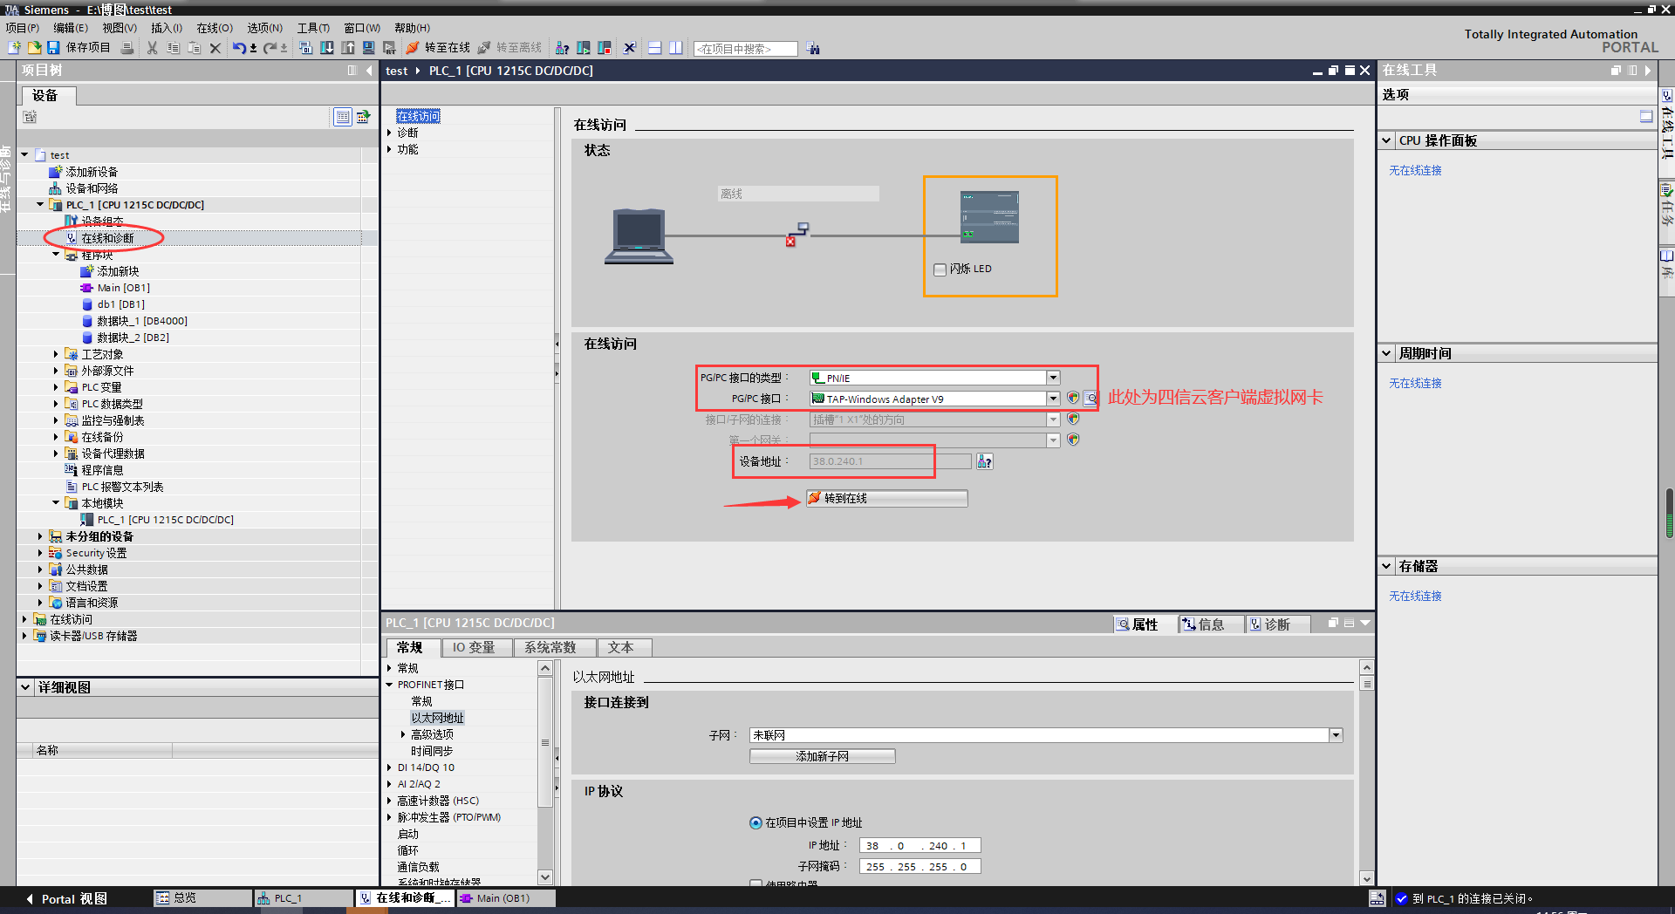Viewport: 1675px width, 914px height.
Task: Click 转至在线 go online in toolbar
Action: point(439,48)
